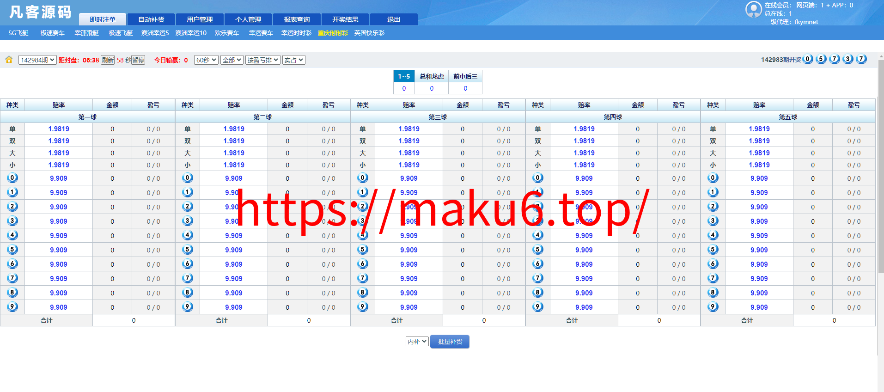Open the 用户管理 tab
Screen dimensions: 884x392
coord(200,19)
